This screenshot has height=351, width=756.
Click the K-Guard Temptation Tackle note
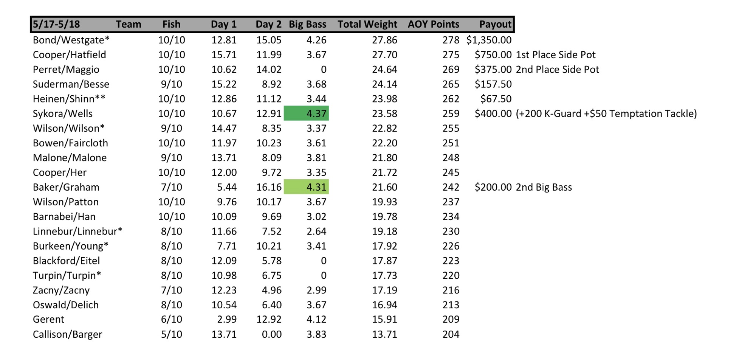(606, 113)
